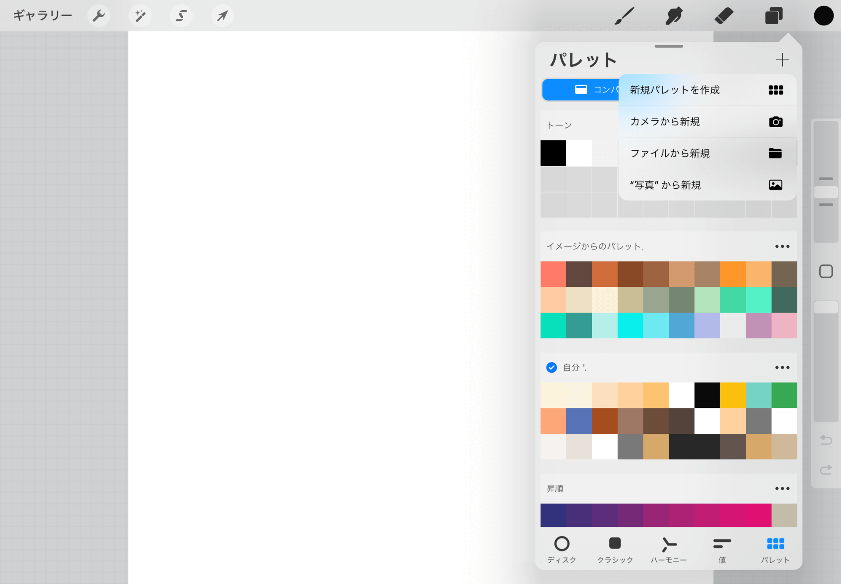Open options for 自分 palette
841x584 pixels.
782,367
